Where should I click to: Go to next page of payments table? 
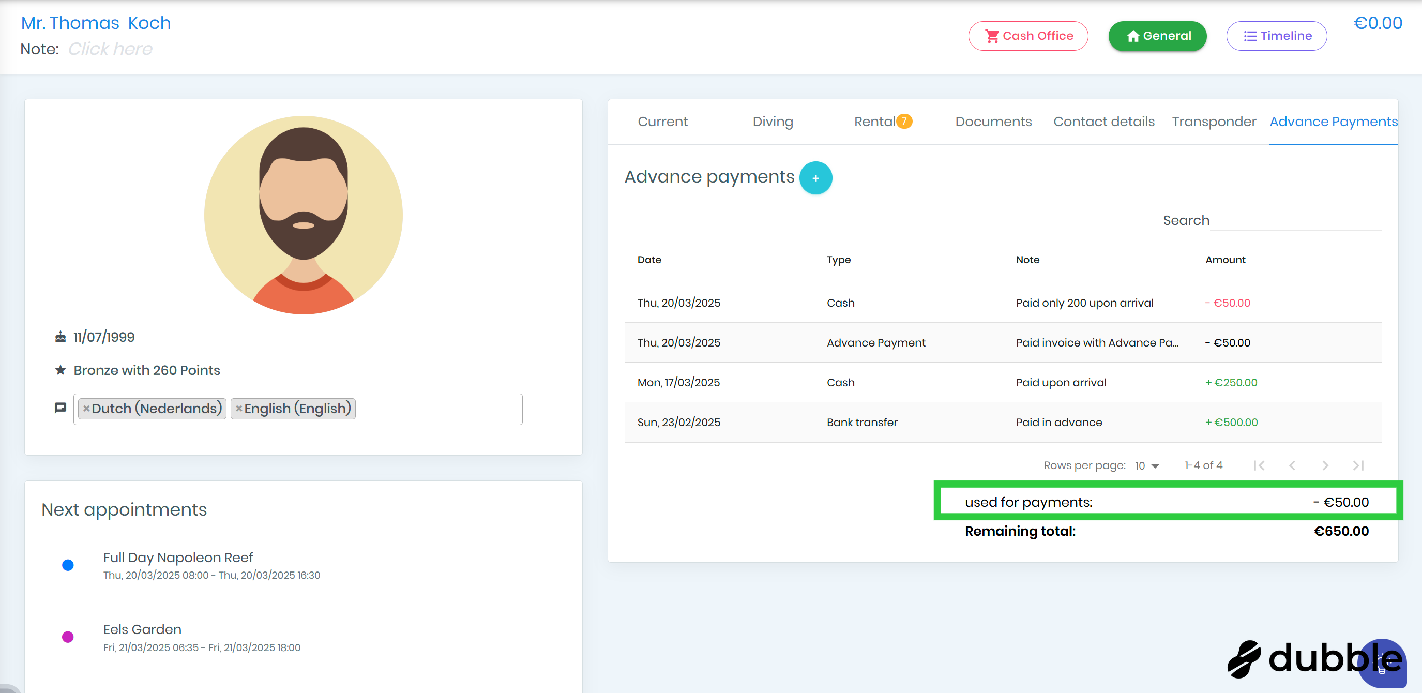coord(1325,465)
